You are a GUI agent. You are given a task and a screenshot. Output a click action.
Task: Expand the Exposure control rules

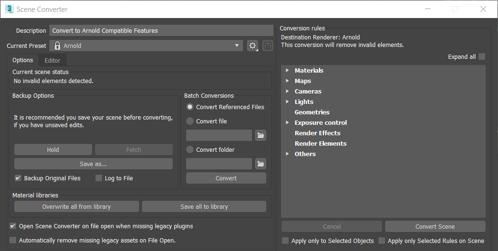tap(287, 123)
